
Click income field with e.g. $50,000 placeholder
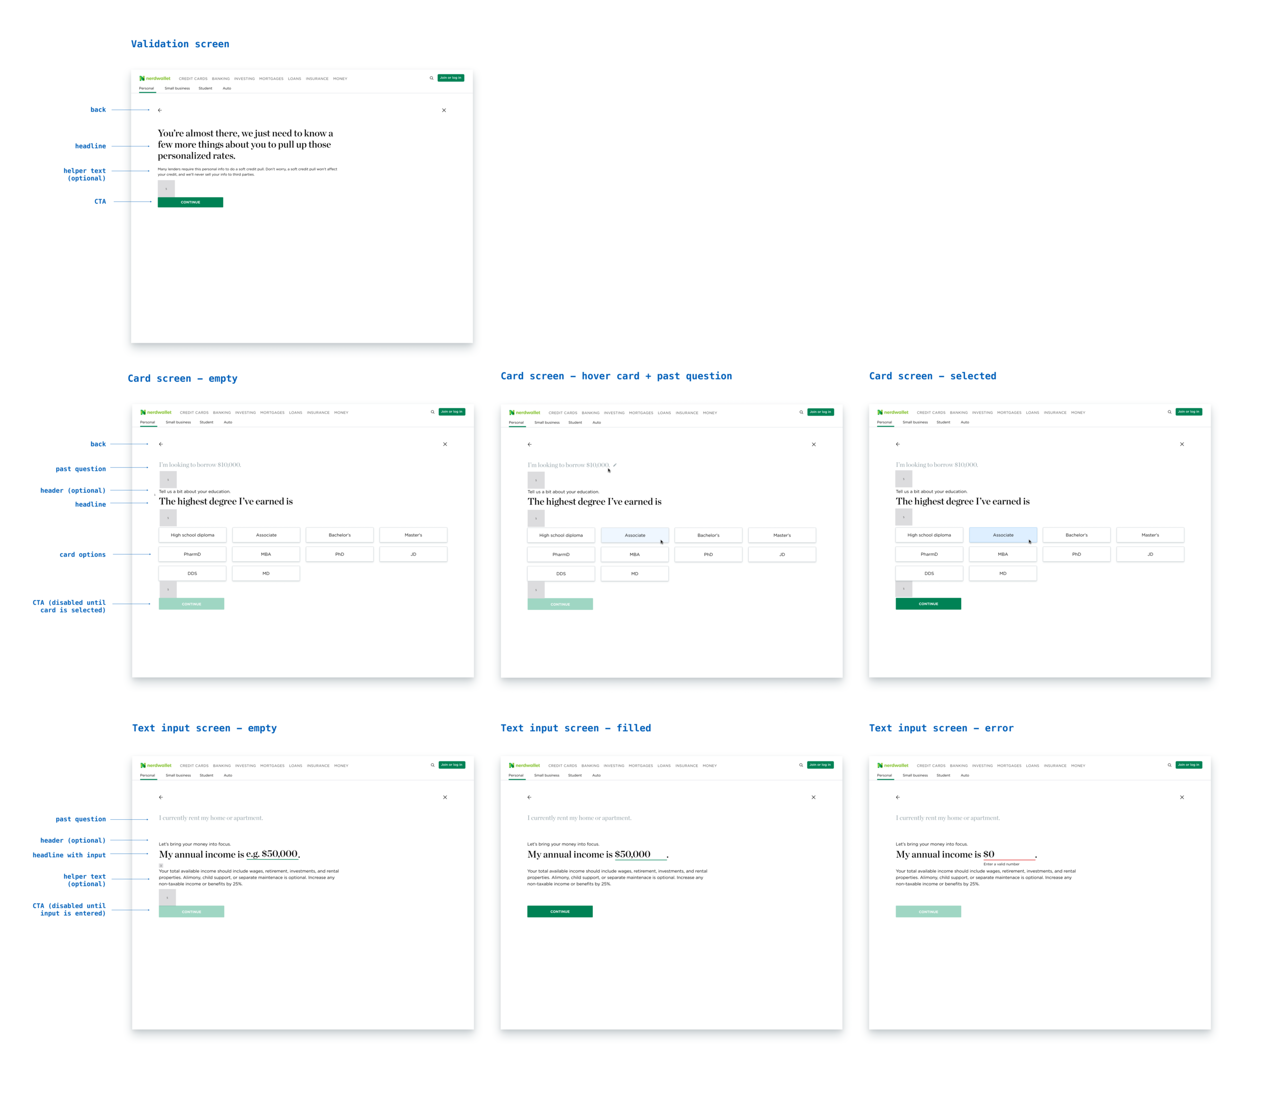coord(273,855)
